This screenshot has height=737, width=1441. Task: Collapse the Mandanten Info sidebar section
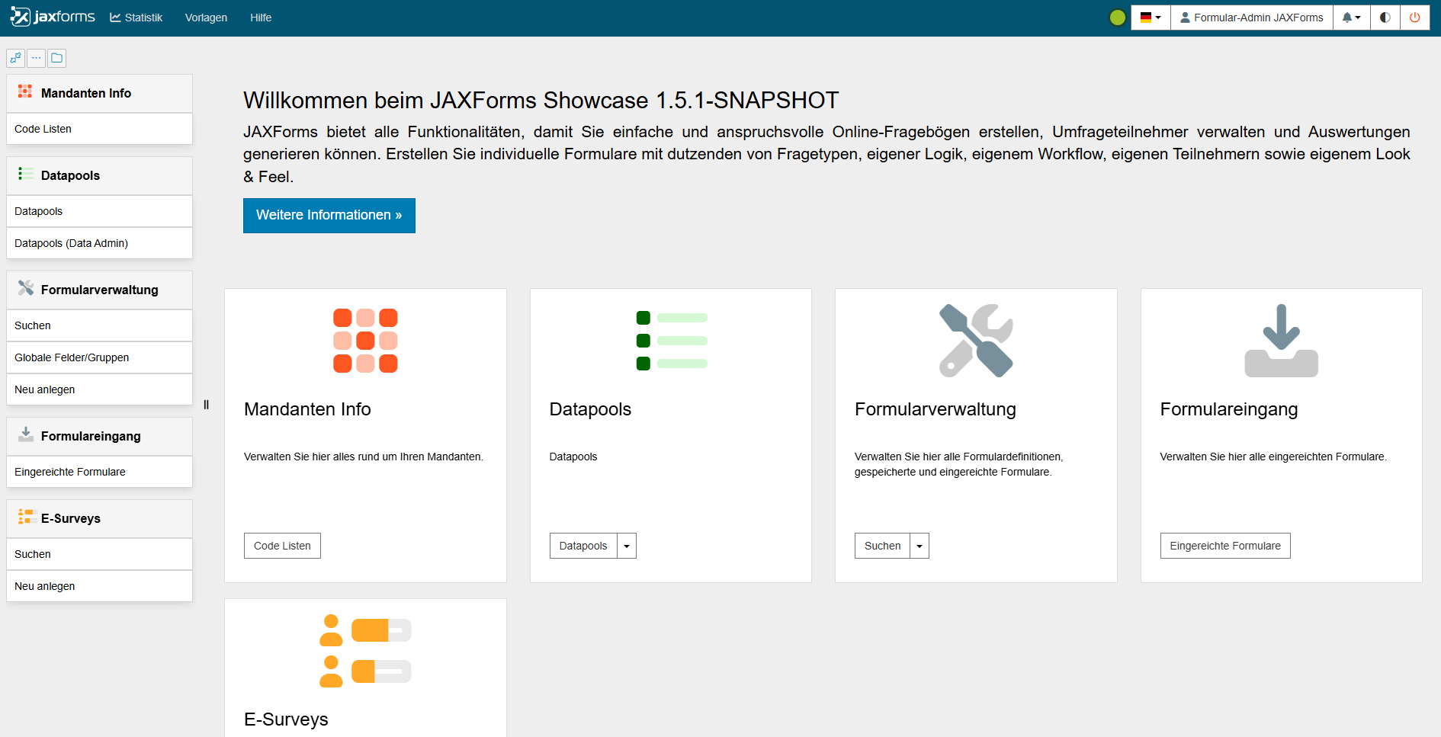pyautogui.click(x=99, y=93)
